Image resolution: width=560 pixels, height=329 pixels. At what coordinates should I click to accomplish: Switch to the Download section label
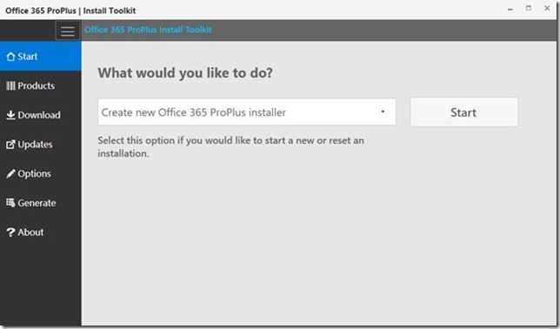point(39,115)
